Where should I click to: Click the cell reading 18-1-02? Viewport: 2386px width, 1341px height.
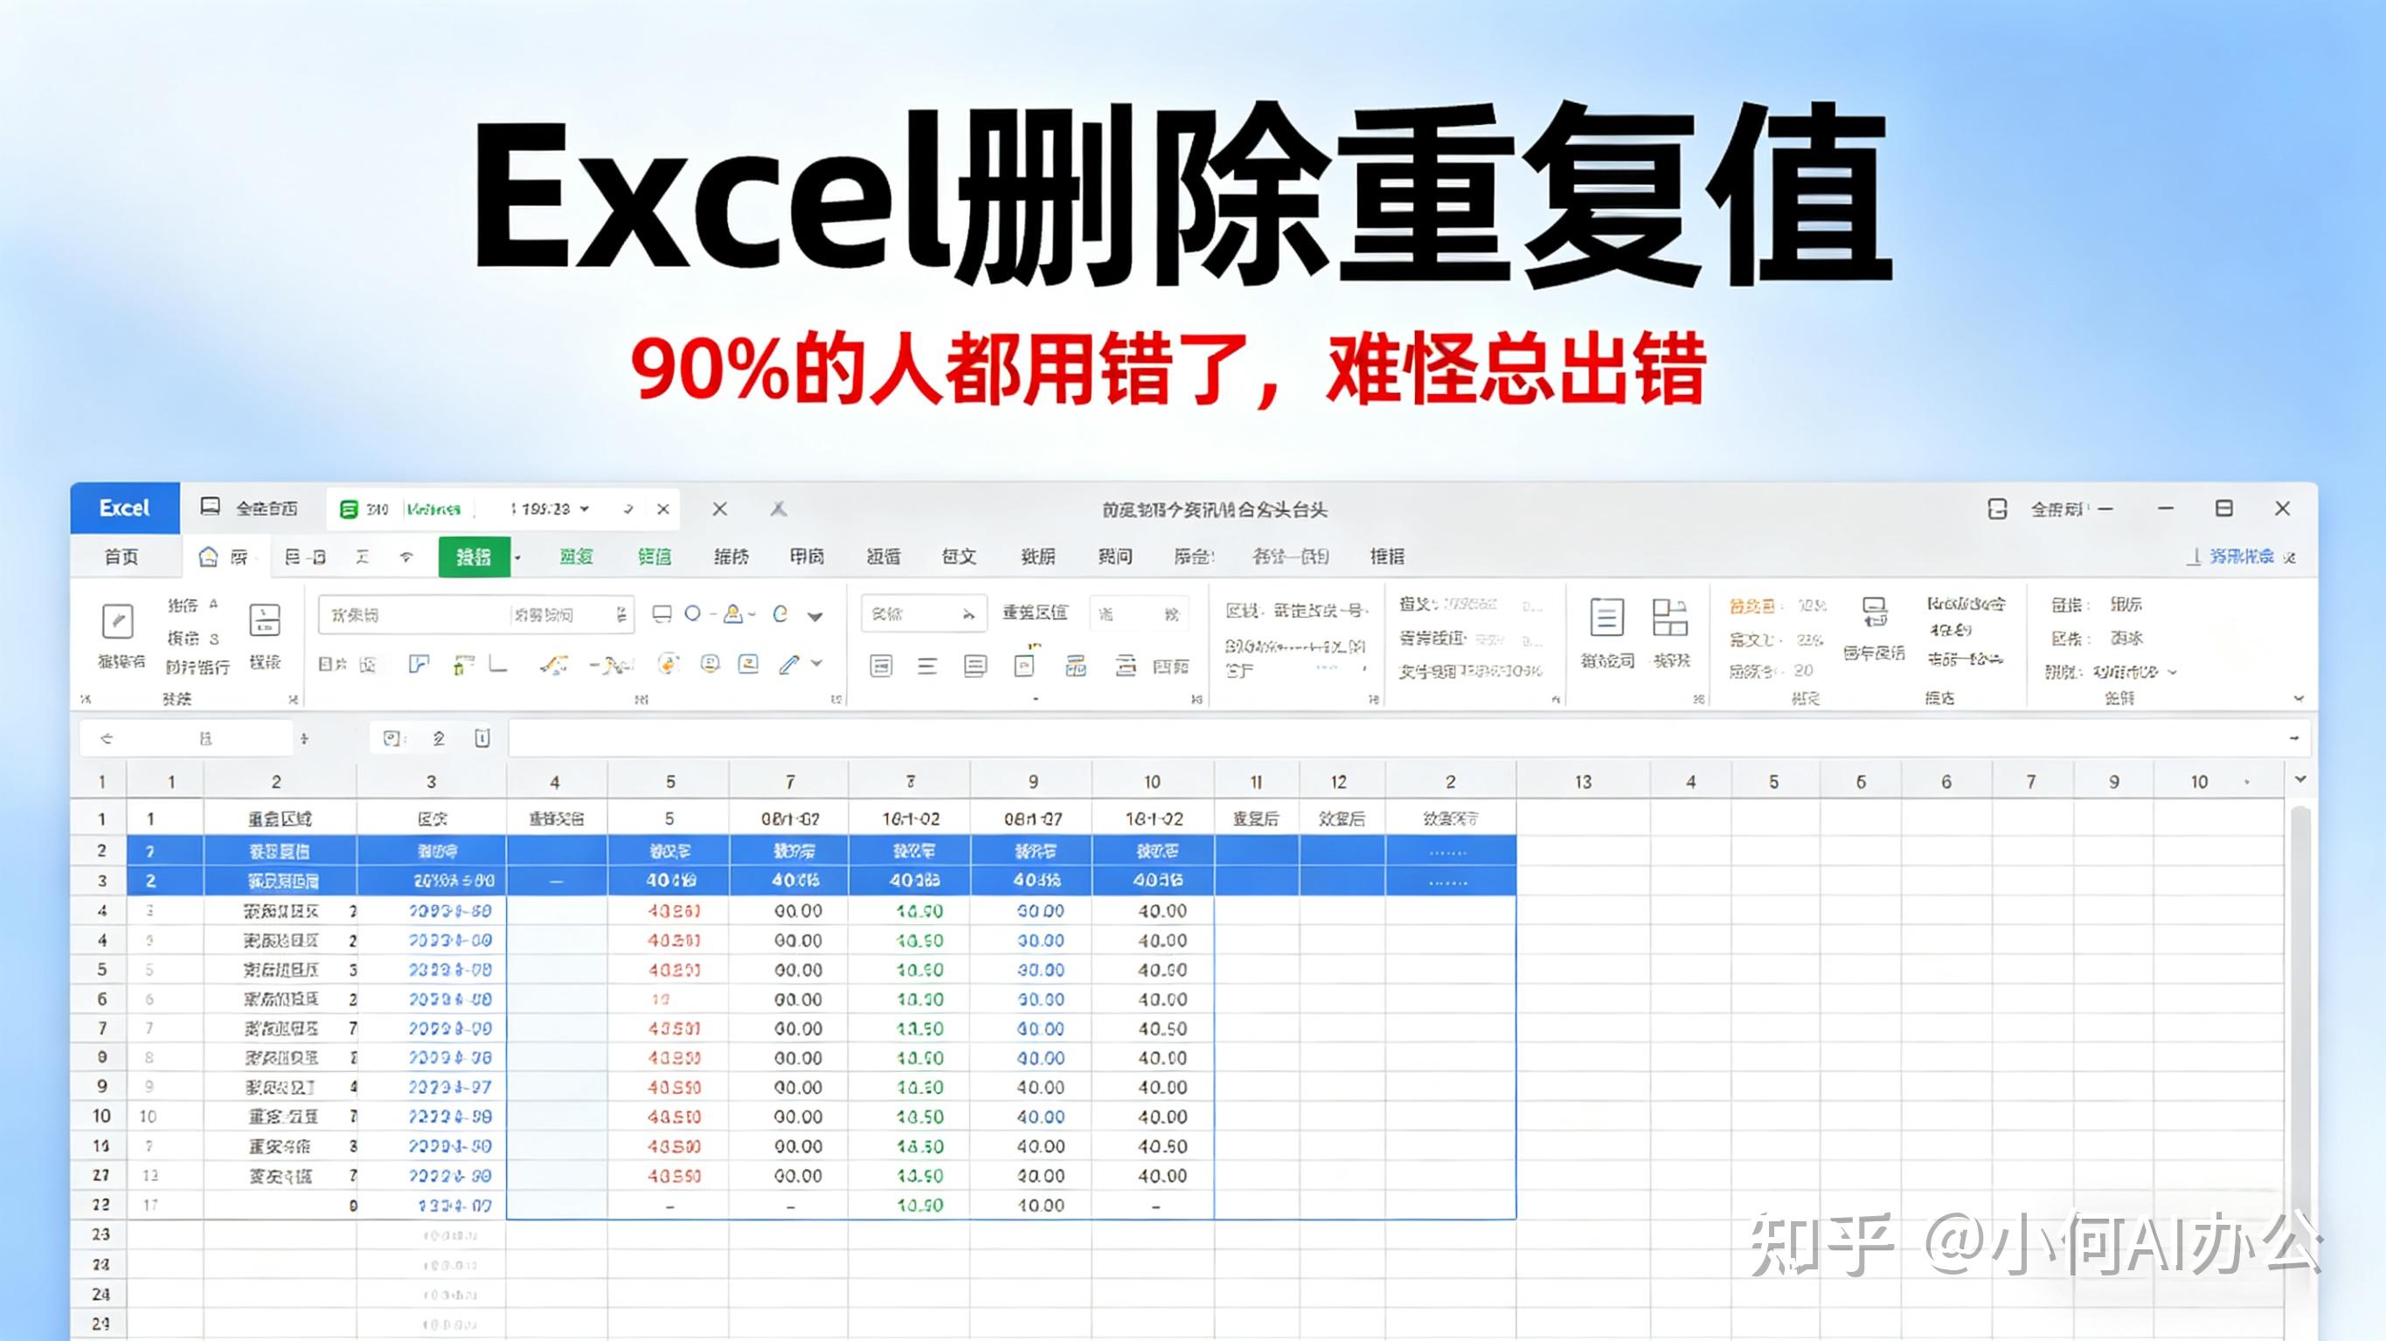(1152, 819)
